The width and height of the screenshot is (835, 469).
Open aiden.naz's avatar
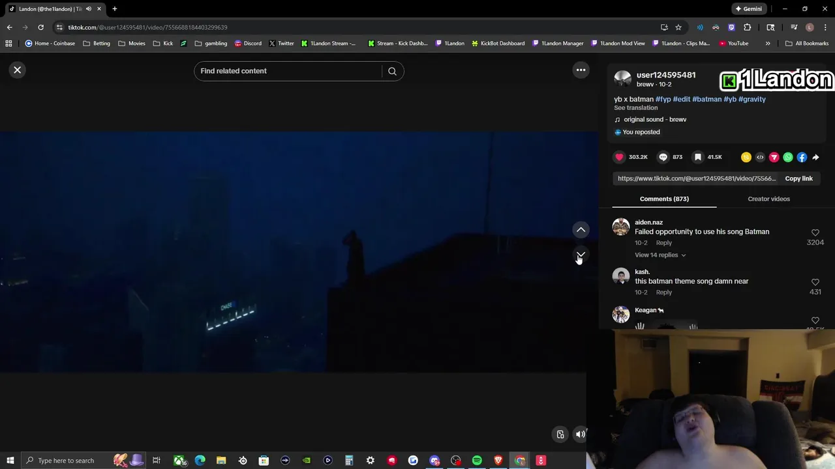(621, 227)
